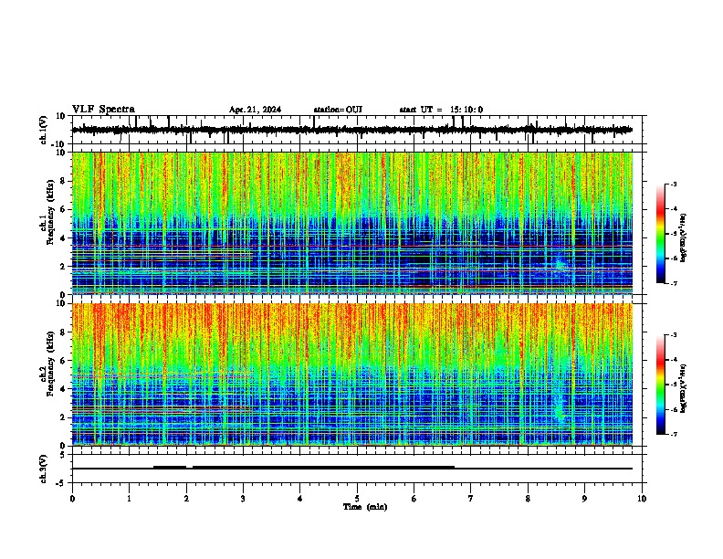Viewport: 723px width, 559px height.
Task: Click the "4" kHz tick on ch.2 frequency axis
Action: (63, 389)
